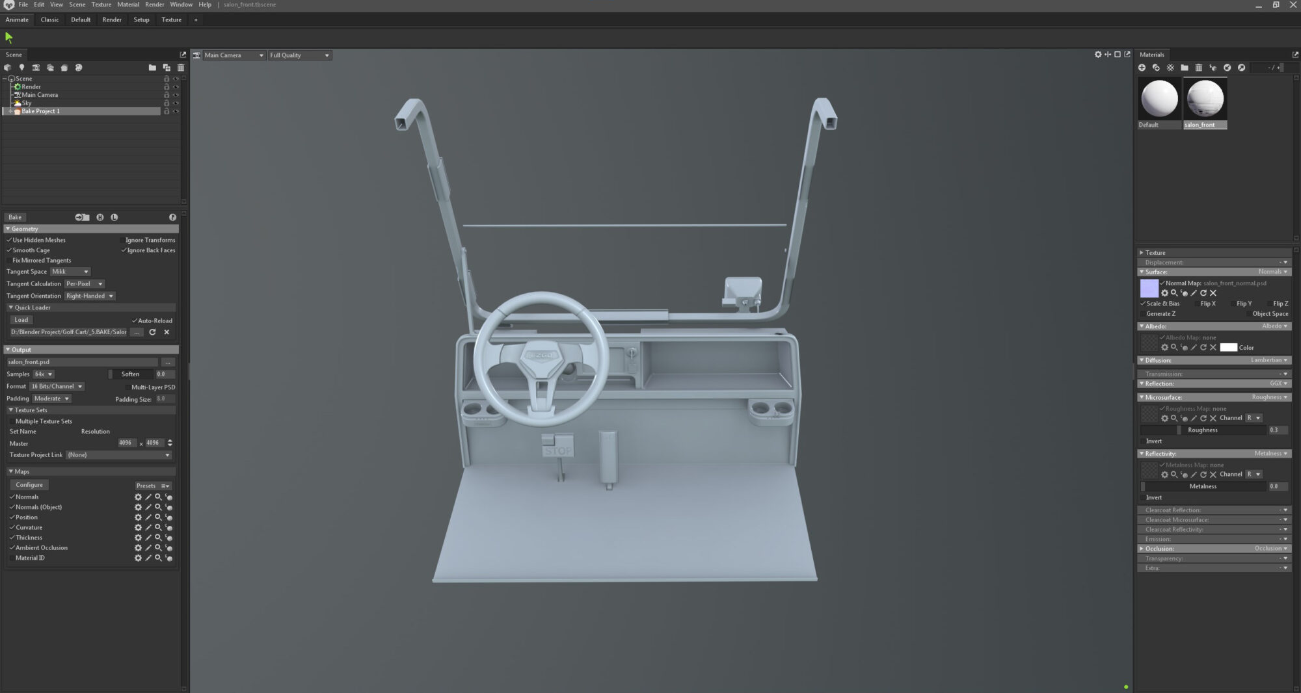The image size is (1301, 693).
Task: Reload the Quick Loader file
Action: tap(152, 332)
